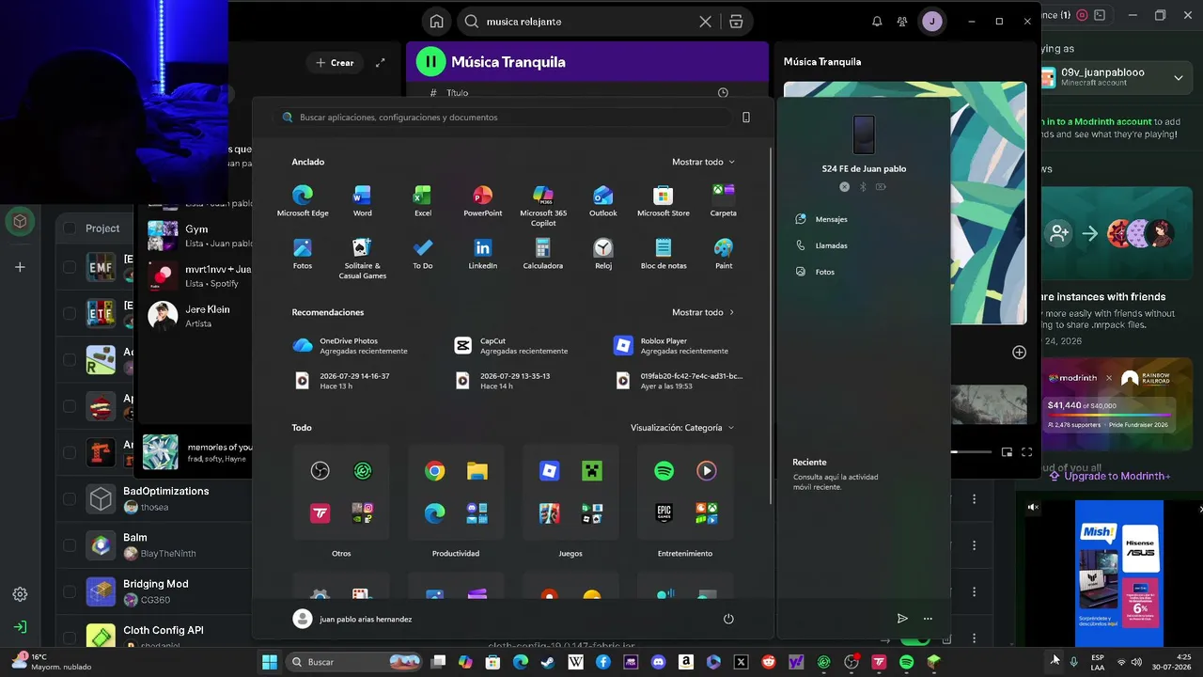Viewport: 1203px width, 677px height.
Task: Open Microsoft Edge from pinned apps
Action: click(303, 201)
